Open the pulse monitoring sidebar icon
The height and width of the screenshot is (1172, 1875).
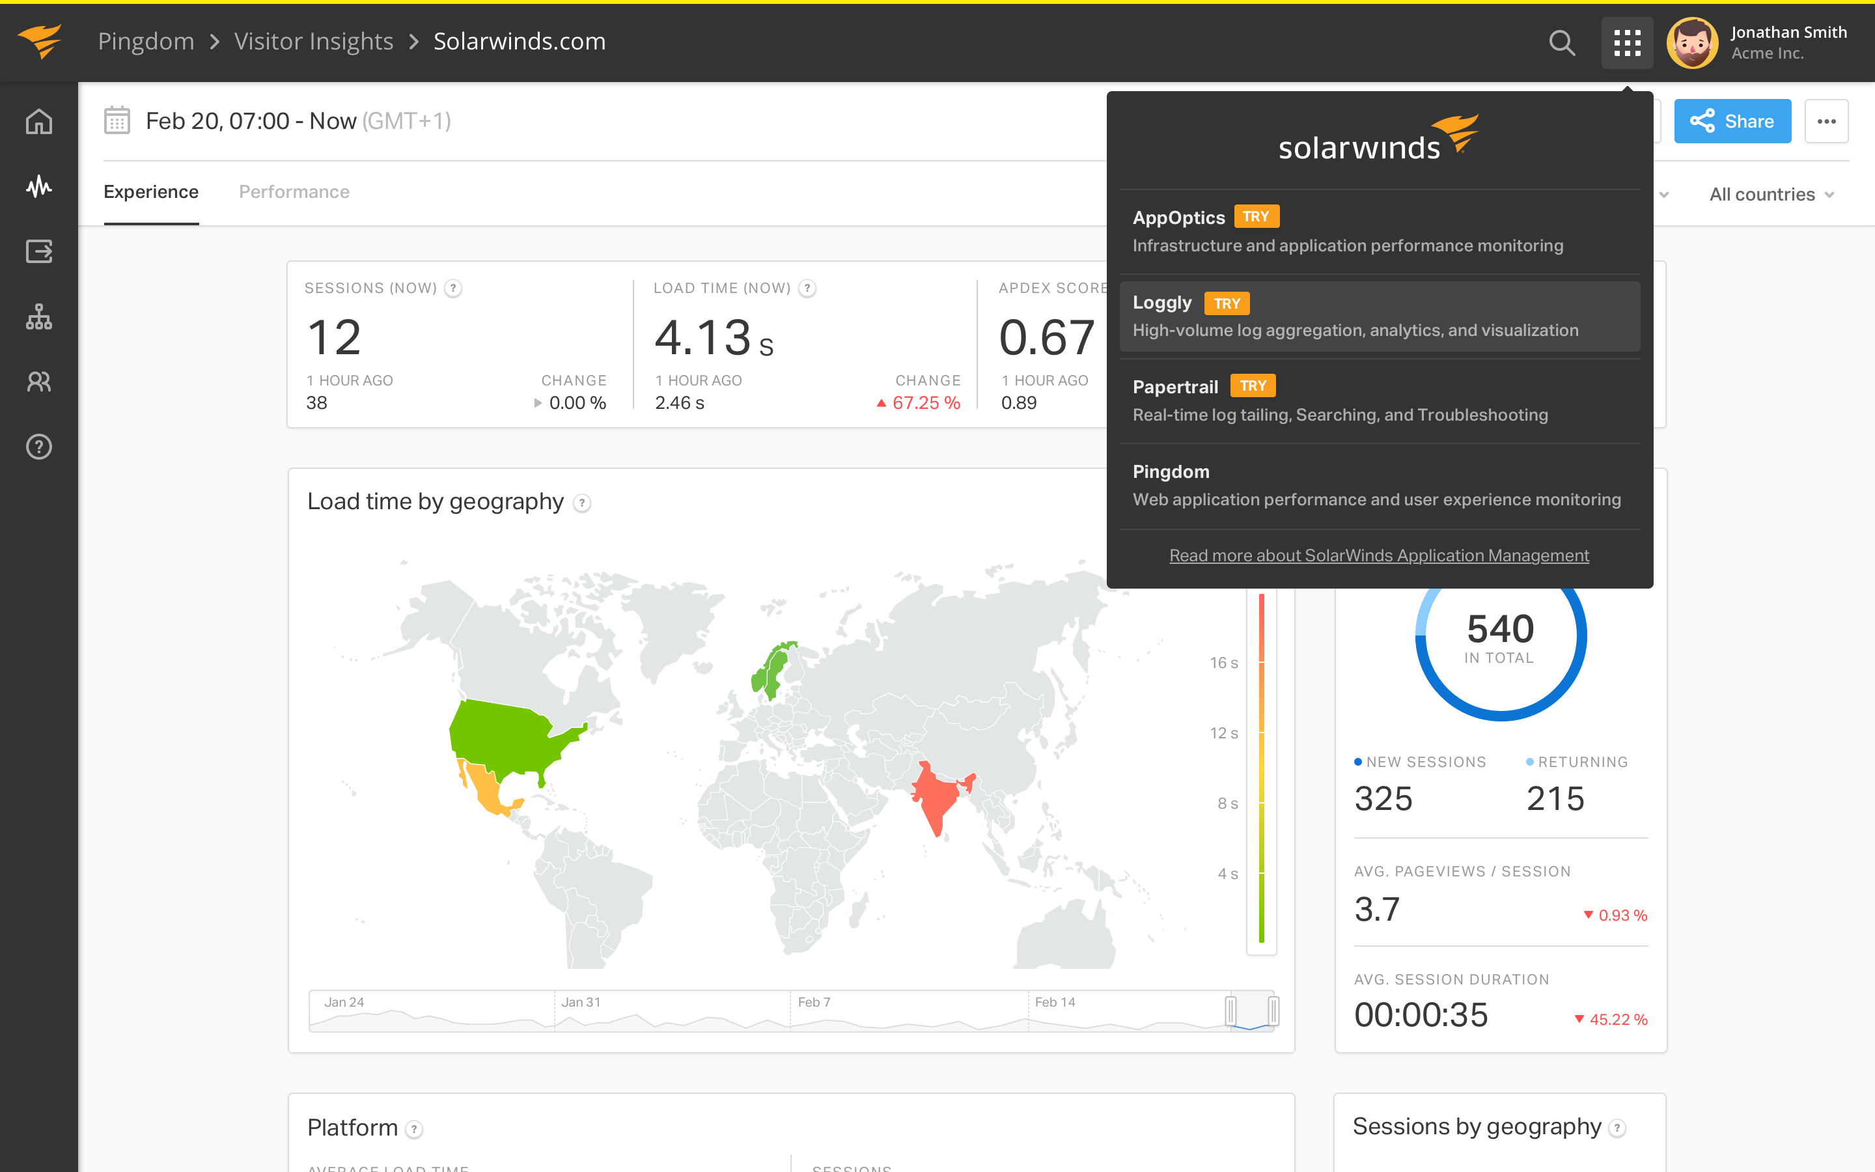pyautogui.click(x=39, y=187)
